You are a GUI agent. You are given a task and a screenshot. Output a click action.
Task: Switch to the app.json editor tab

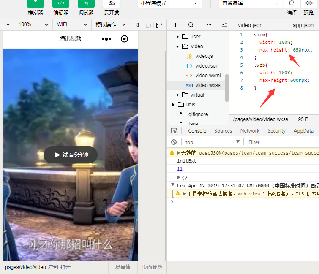[x=303, y=25]
